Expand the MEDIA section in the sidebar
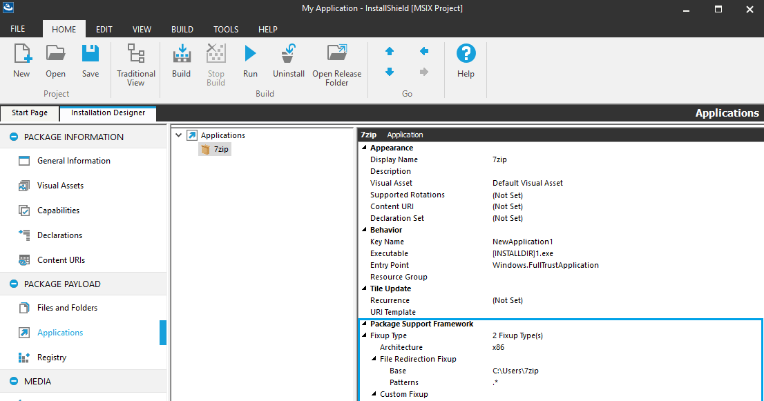This screenshot has height=401, width=764. point(12,381)
